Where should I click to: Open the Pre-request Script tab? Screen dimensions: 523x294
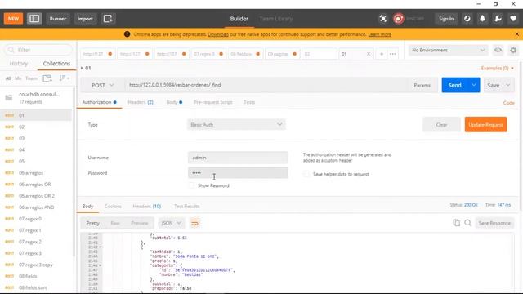pos(212,102)
